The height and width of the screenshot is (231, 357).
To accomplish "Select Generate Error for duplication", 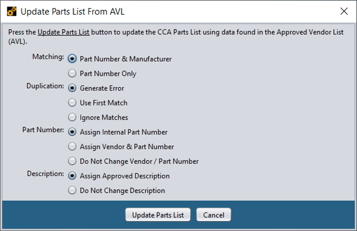I will [x=72, y=88].
